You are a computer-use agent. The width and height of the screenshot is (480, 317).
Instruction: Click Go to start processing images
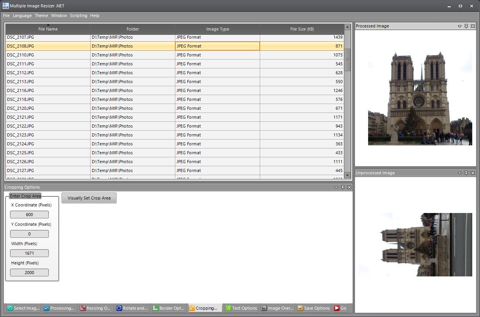(x=340, y=308)
